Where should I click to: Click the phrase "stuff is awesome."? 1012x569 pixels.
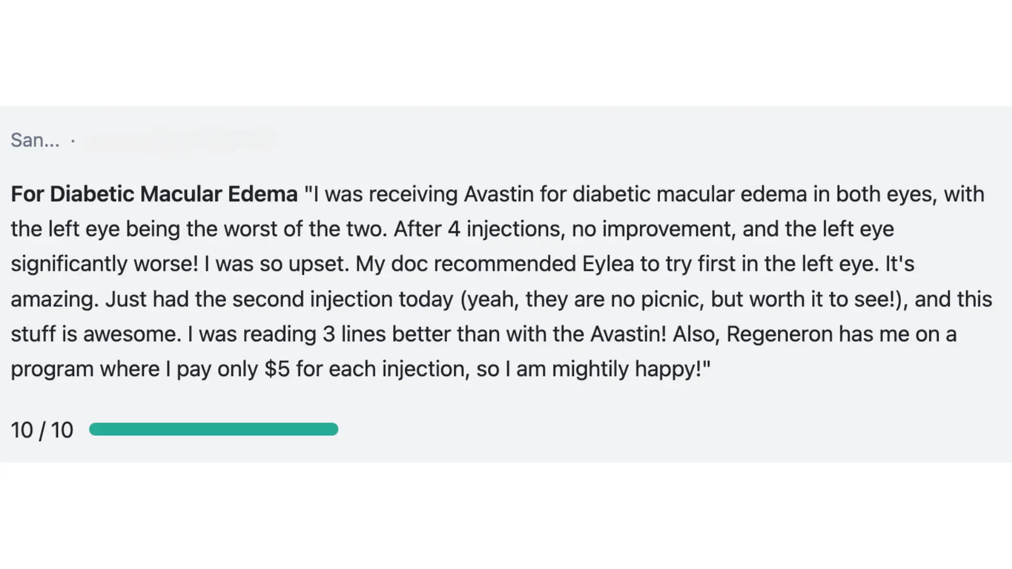tap(96, 335)
